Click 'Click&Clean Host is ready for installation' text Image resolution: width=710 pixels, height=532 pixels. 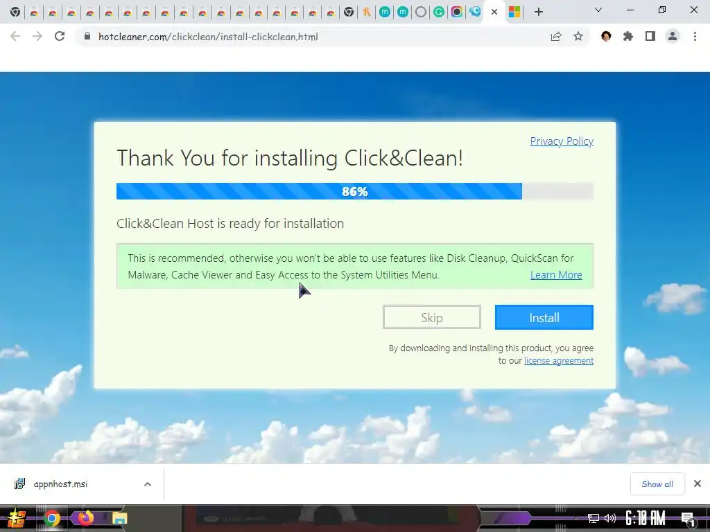tap(230, 224)
